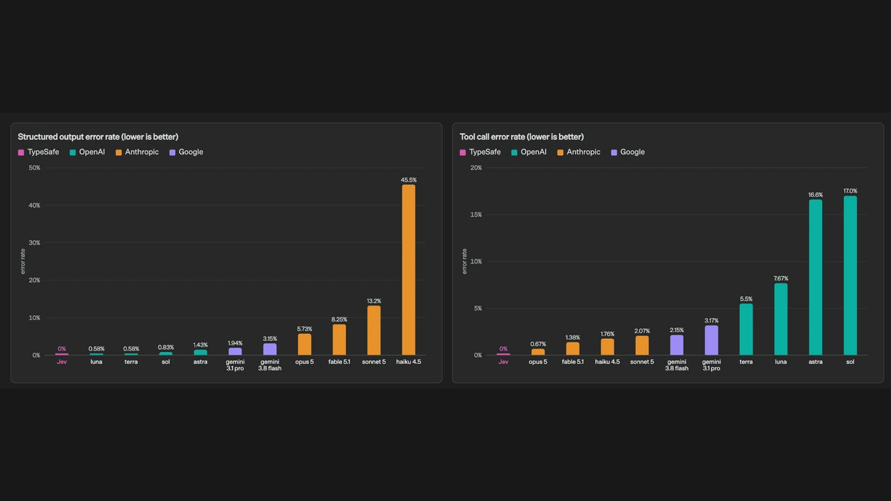Click the 0.58% value above luna
This screenshot has height=501, width=891.
pyautogui.click(x=96, y=349)
